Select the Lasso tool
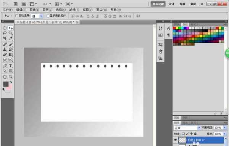The width and height of the screenshot is (229, 146). (5, 33)
